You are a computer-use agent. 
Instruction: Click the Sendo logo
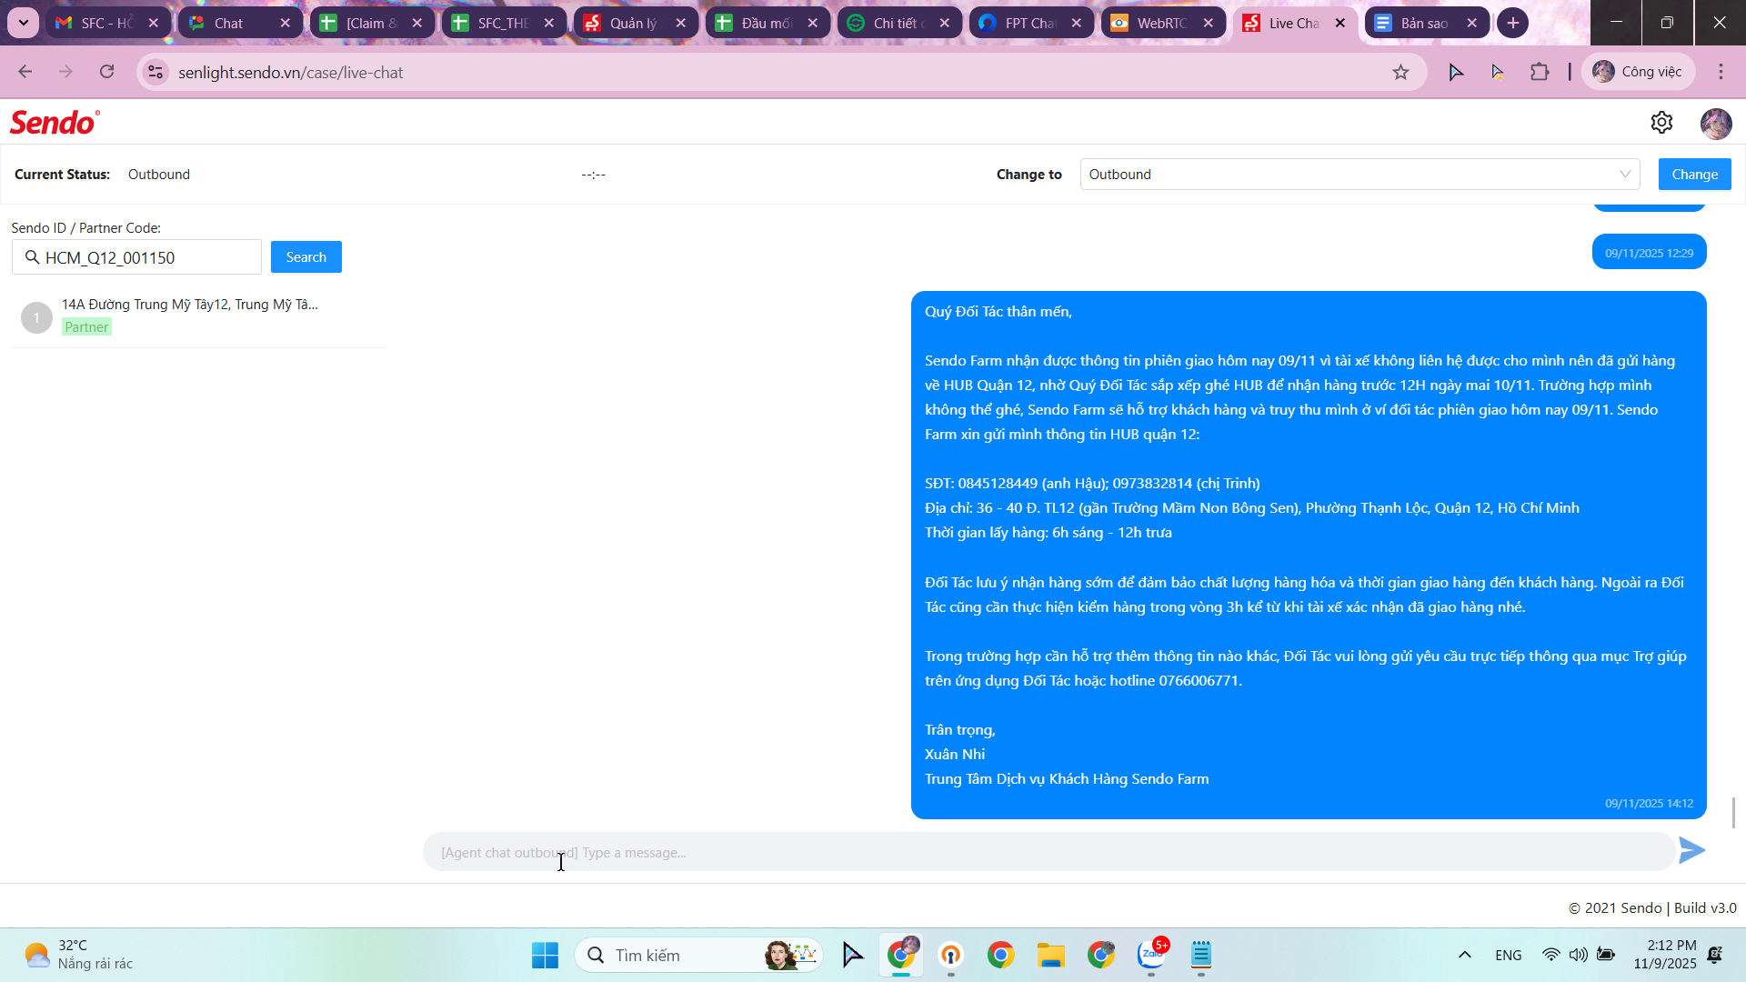[55, 123]
